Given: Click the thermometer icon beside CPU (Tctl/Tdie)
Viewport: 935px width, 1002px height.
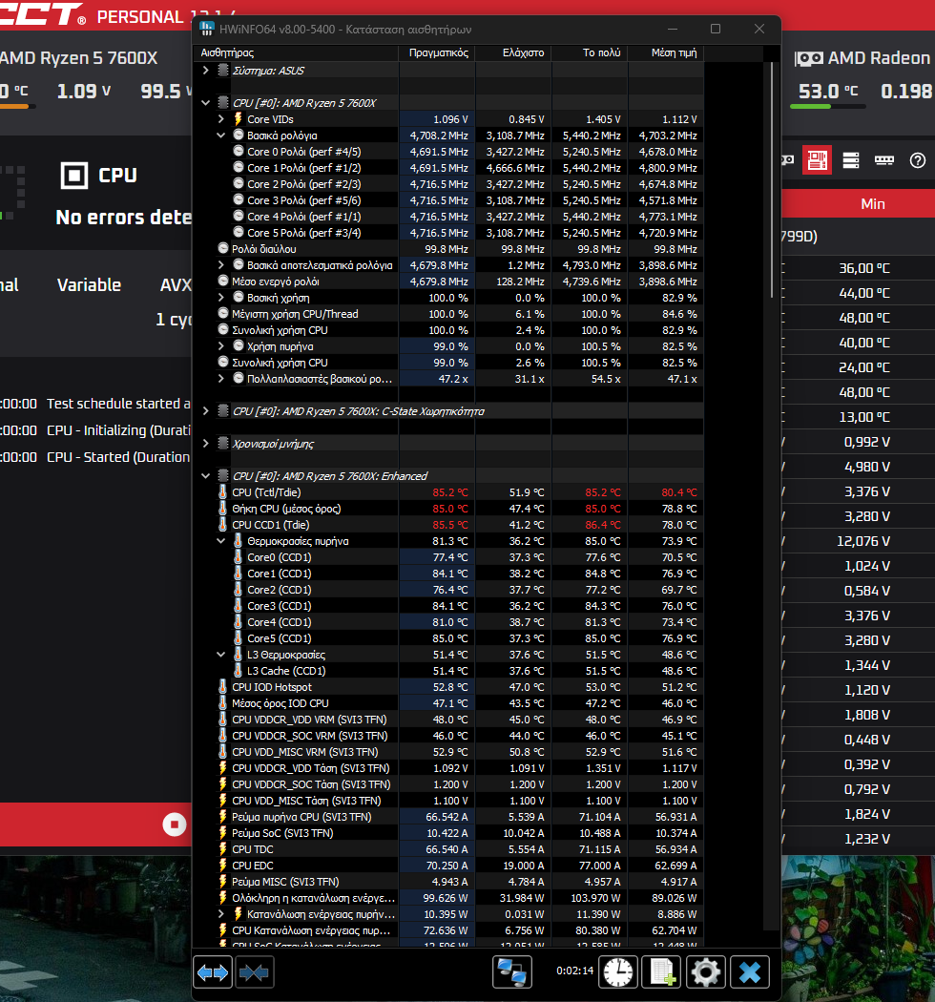Looking at the screenshot, I should (x=222, y=492).
